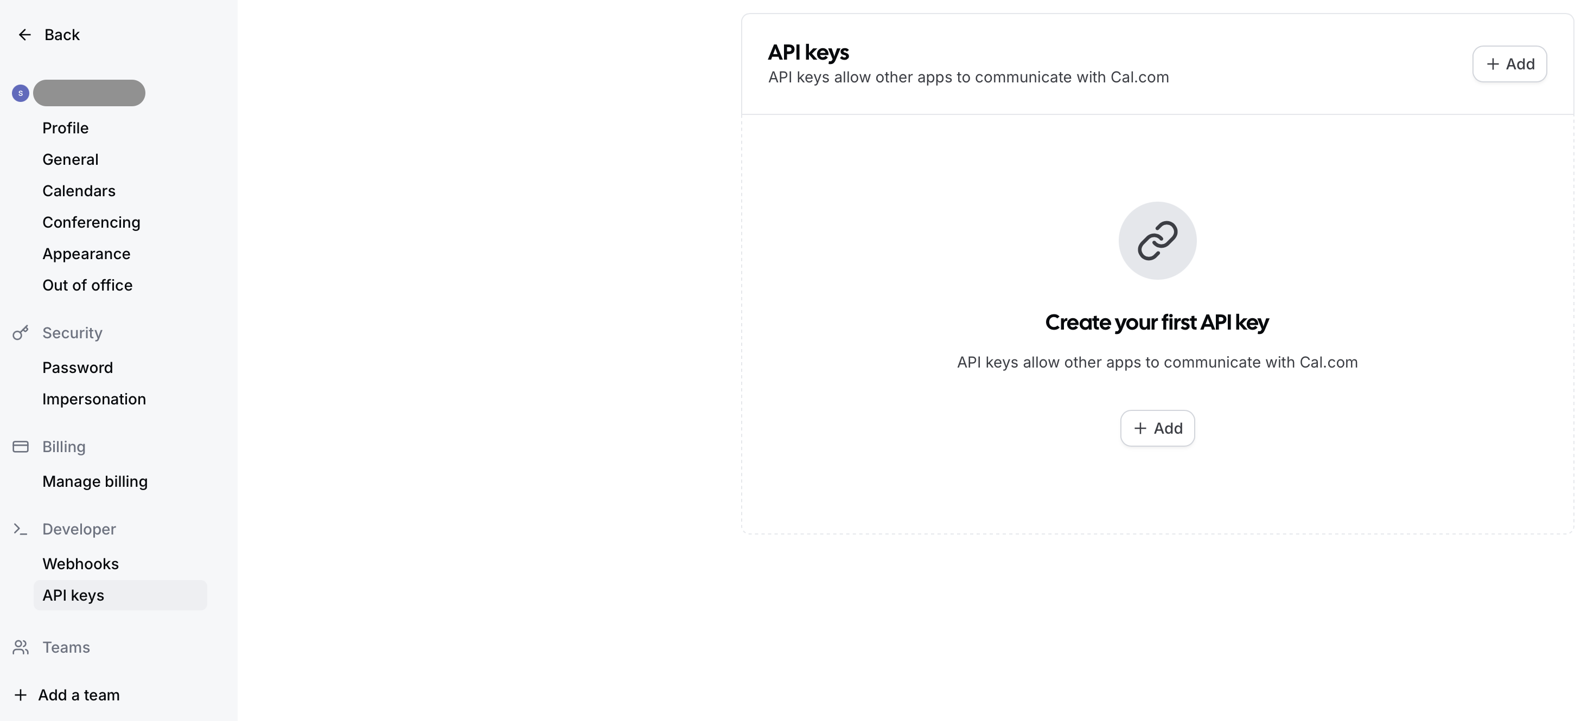This screenshot has height=721, width=1594.
Task: Click the plus icon beside Add a team
Action: coord(21,695)
